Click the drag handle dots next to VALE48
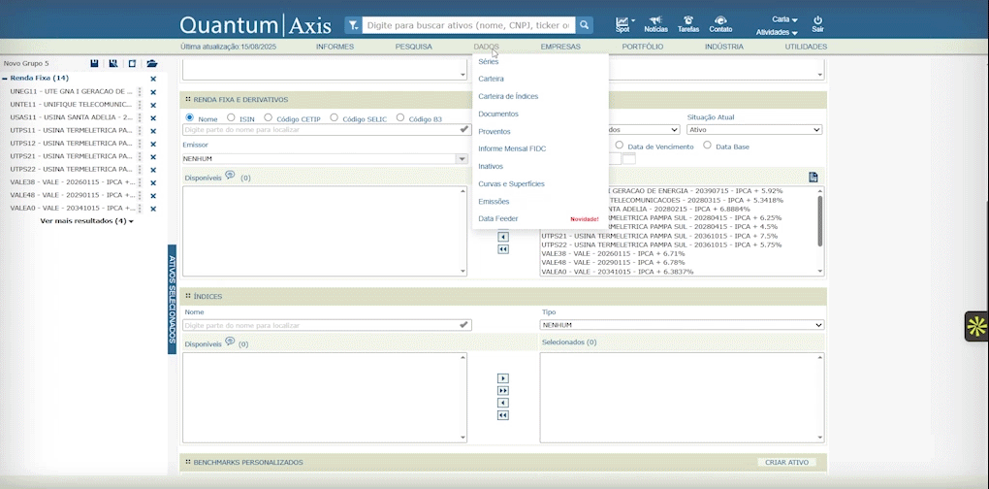Viewport: 989px width, 489px height. tap(140, 196)
